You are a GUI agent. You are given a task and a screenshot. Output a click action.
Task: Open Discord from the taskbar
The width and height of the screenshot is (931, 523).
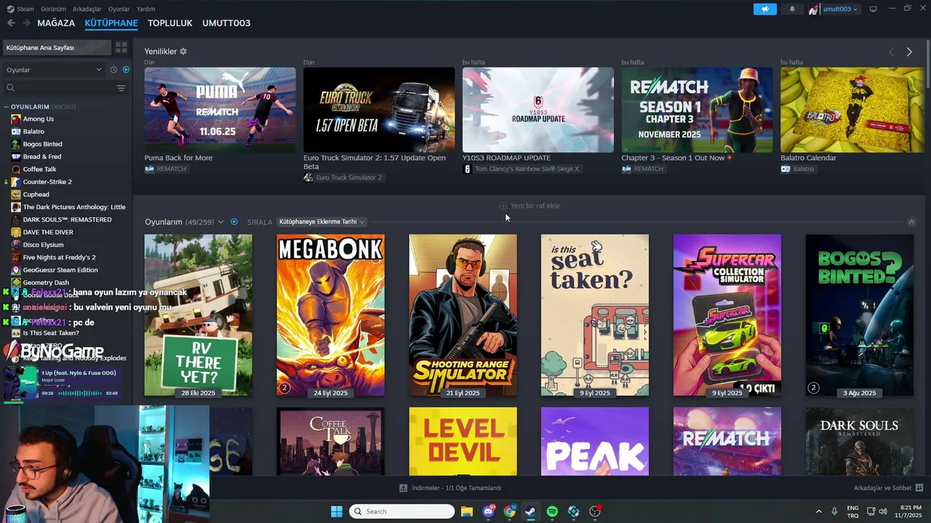[x=488, y=511]
